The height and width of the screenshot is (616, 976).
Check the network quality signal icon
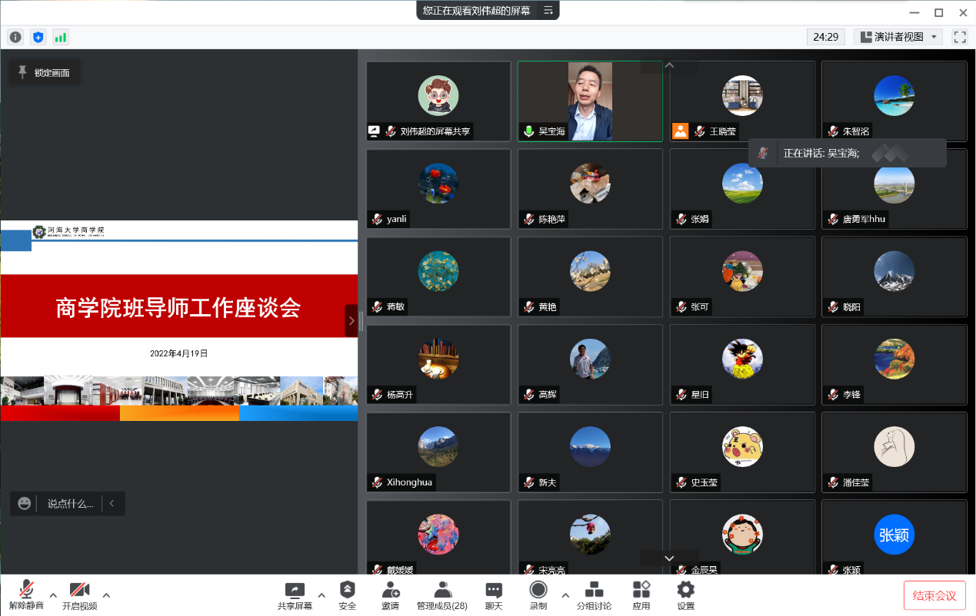point(61,36)
